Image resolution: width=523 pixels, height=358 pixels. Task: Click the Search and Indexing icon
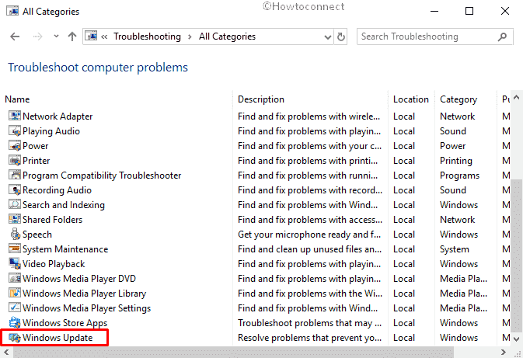click(x=15, y=205)
